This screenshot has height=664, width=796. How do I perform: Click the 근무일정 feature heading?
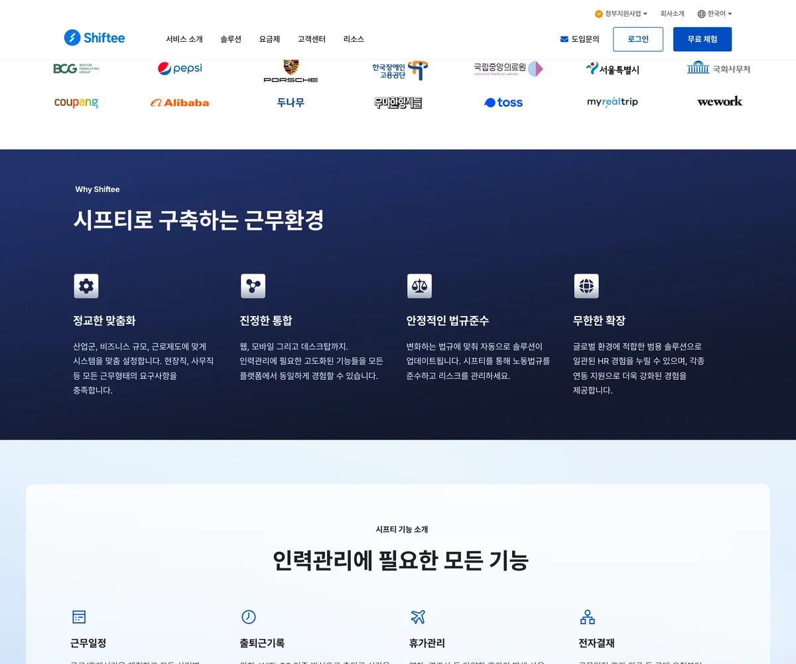pos(88,643)
